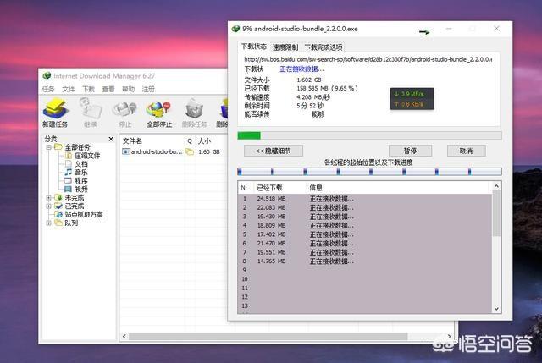Image resolution: width=542 pixels, height=363 pixels.
Task: Switch to the 下载完成选项 tab
Action: 324,47
